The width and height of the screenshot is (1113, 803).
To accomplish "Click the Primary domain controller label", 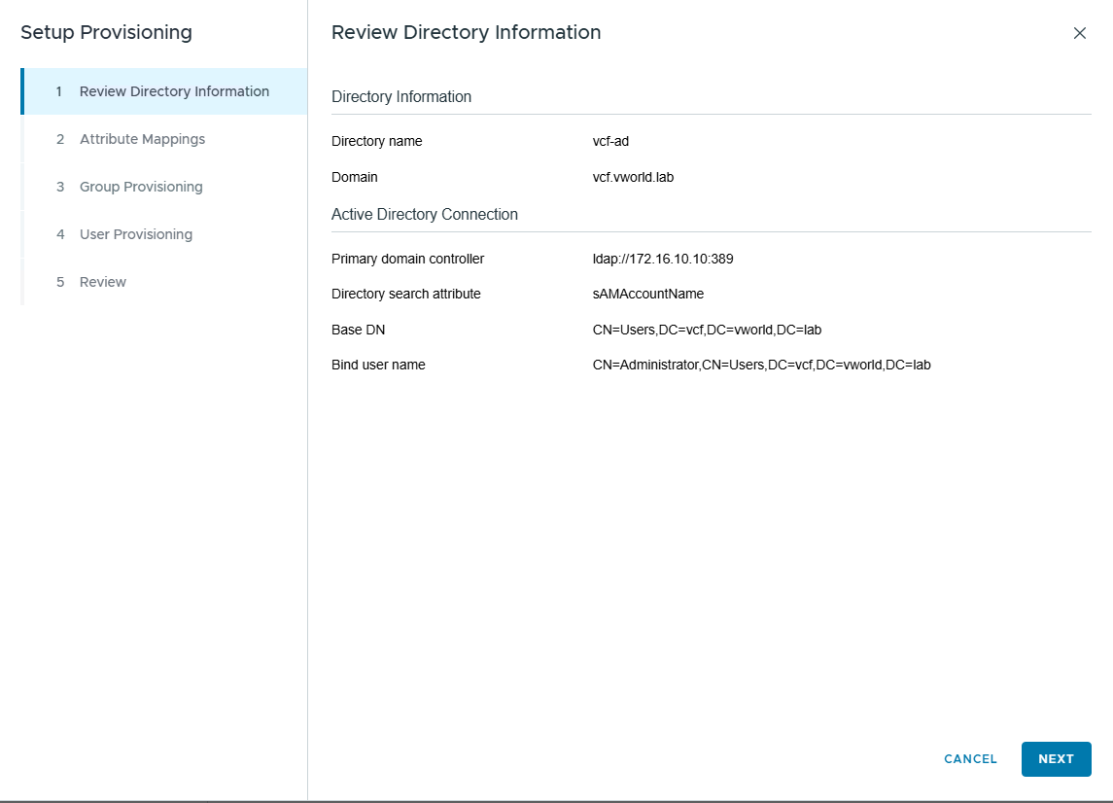I will coord(407,259).
